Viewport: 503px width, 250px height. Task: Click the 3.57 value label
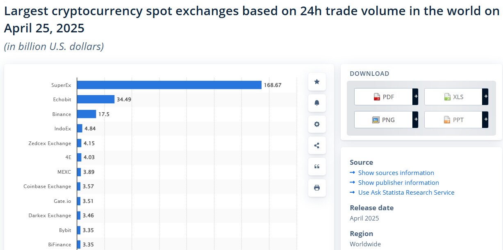89,186
